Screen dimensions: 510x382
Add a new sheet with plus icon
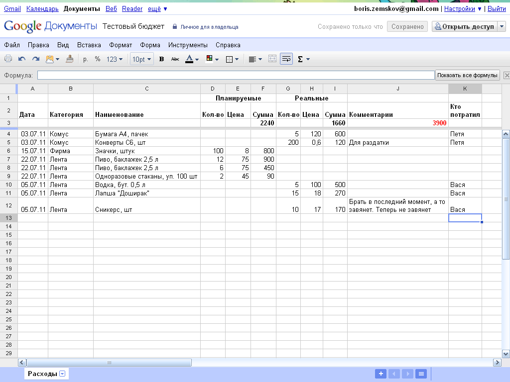pyautogui.click(x=381, y=374)
